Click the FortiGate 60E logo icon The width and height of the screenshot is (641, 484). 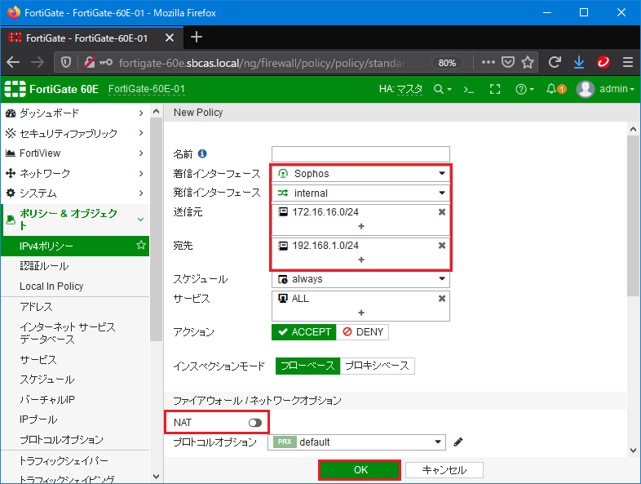(x=15, y=89)
